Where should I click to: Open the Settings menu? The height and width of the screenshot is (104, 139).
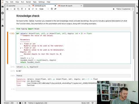tap(42, 2)
